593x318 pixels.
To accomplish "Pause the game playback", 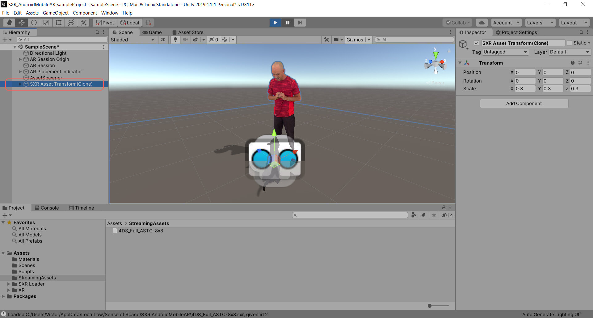I will click(288, 23).
